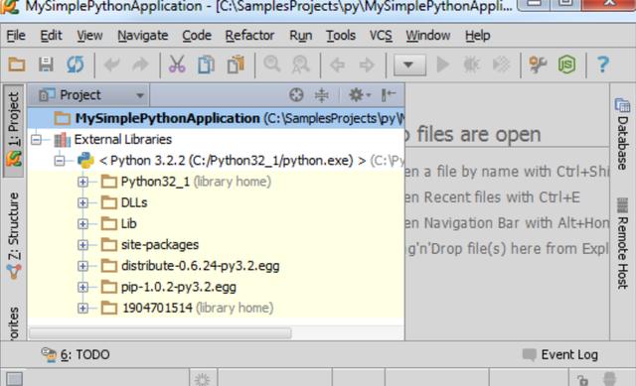
Task: Click the Cut scissors icon
Action: (x=177, y=64)
